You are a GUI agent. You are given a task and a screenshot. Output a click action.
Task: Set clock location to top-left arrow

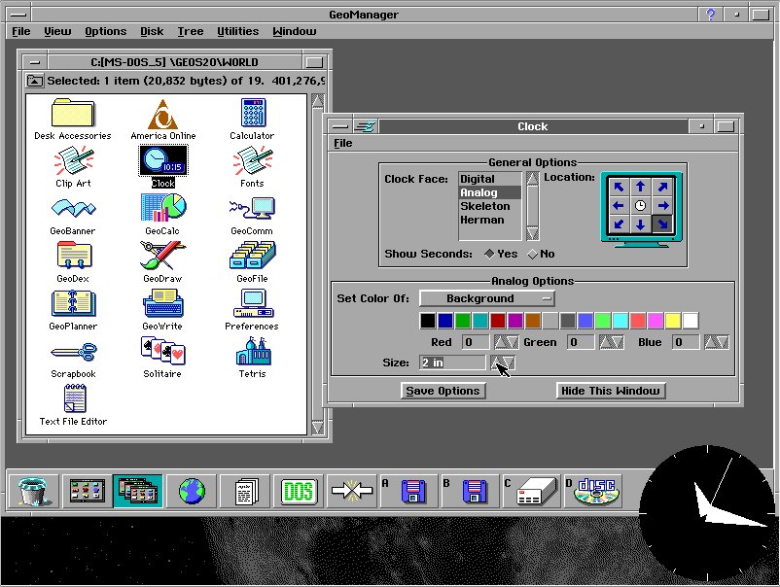coord(619,187)
